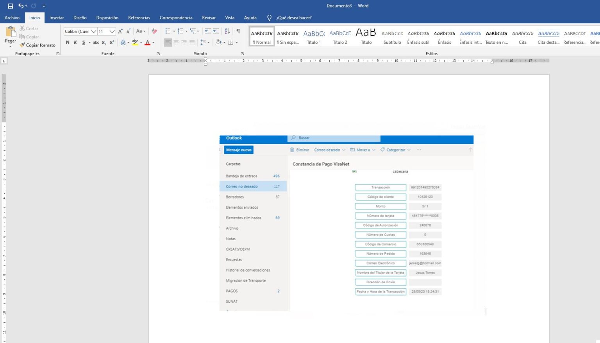Screen dimensions: 600x343
Task: Apply red font color
Action: (x=148, y=42)
